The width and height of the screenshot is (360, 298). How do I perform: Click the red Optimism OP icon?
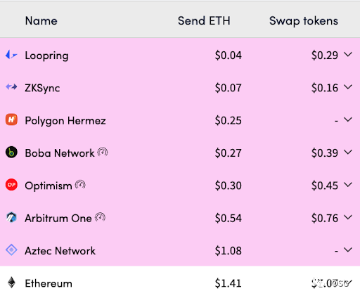pos(11,185)
